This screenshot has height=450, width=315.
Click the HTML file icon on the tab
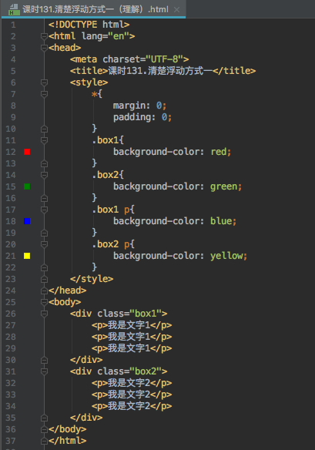click(x=14, y=9)
